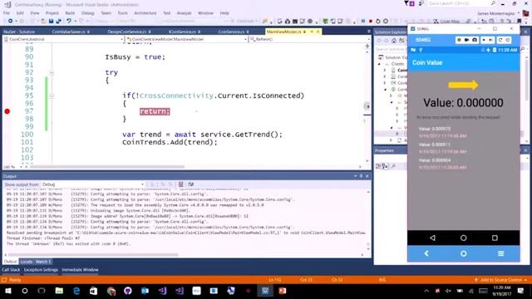Click the Home icon in Solution Explorer
The height and width of the screenshot is (299, 532).
[394, 41]
